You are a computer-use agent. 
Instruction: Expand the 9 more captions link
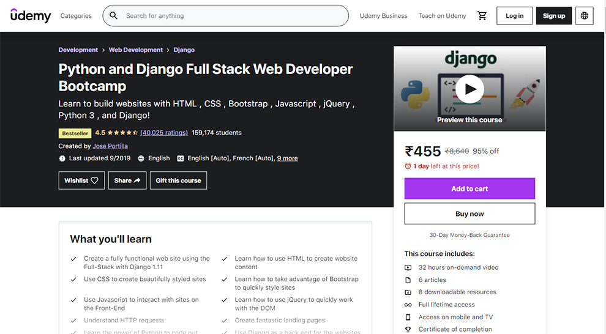[x=287, y=158]
